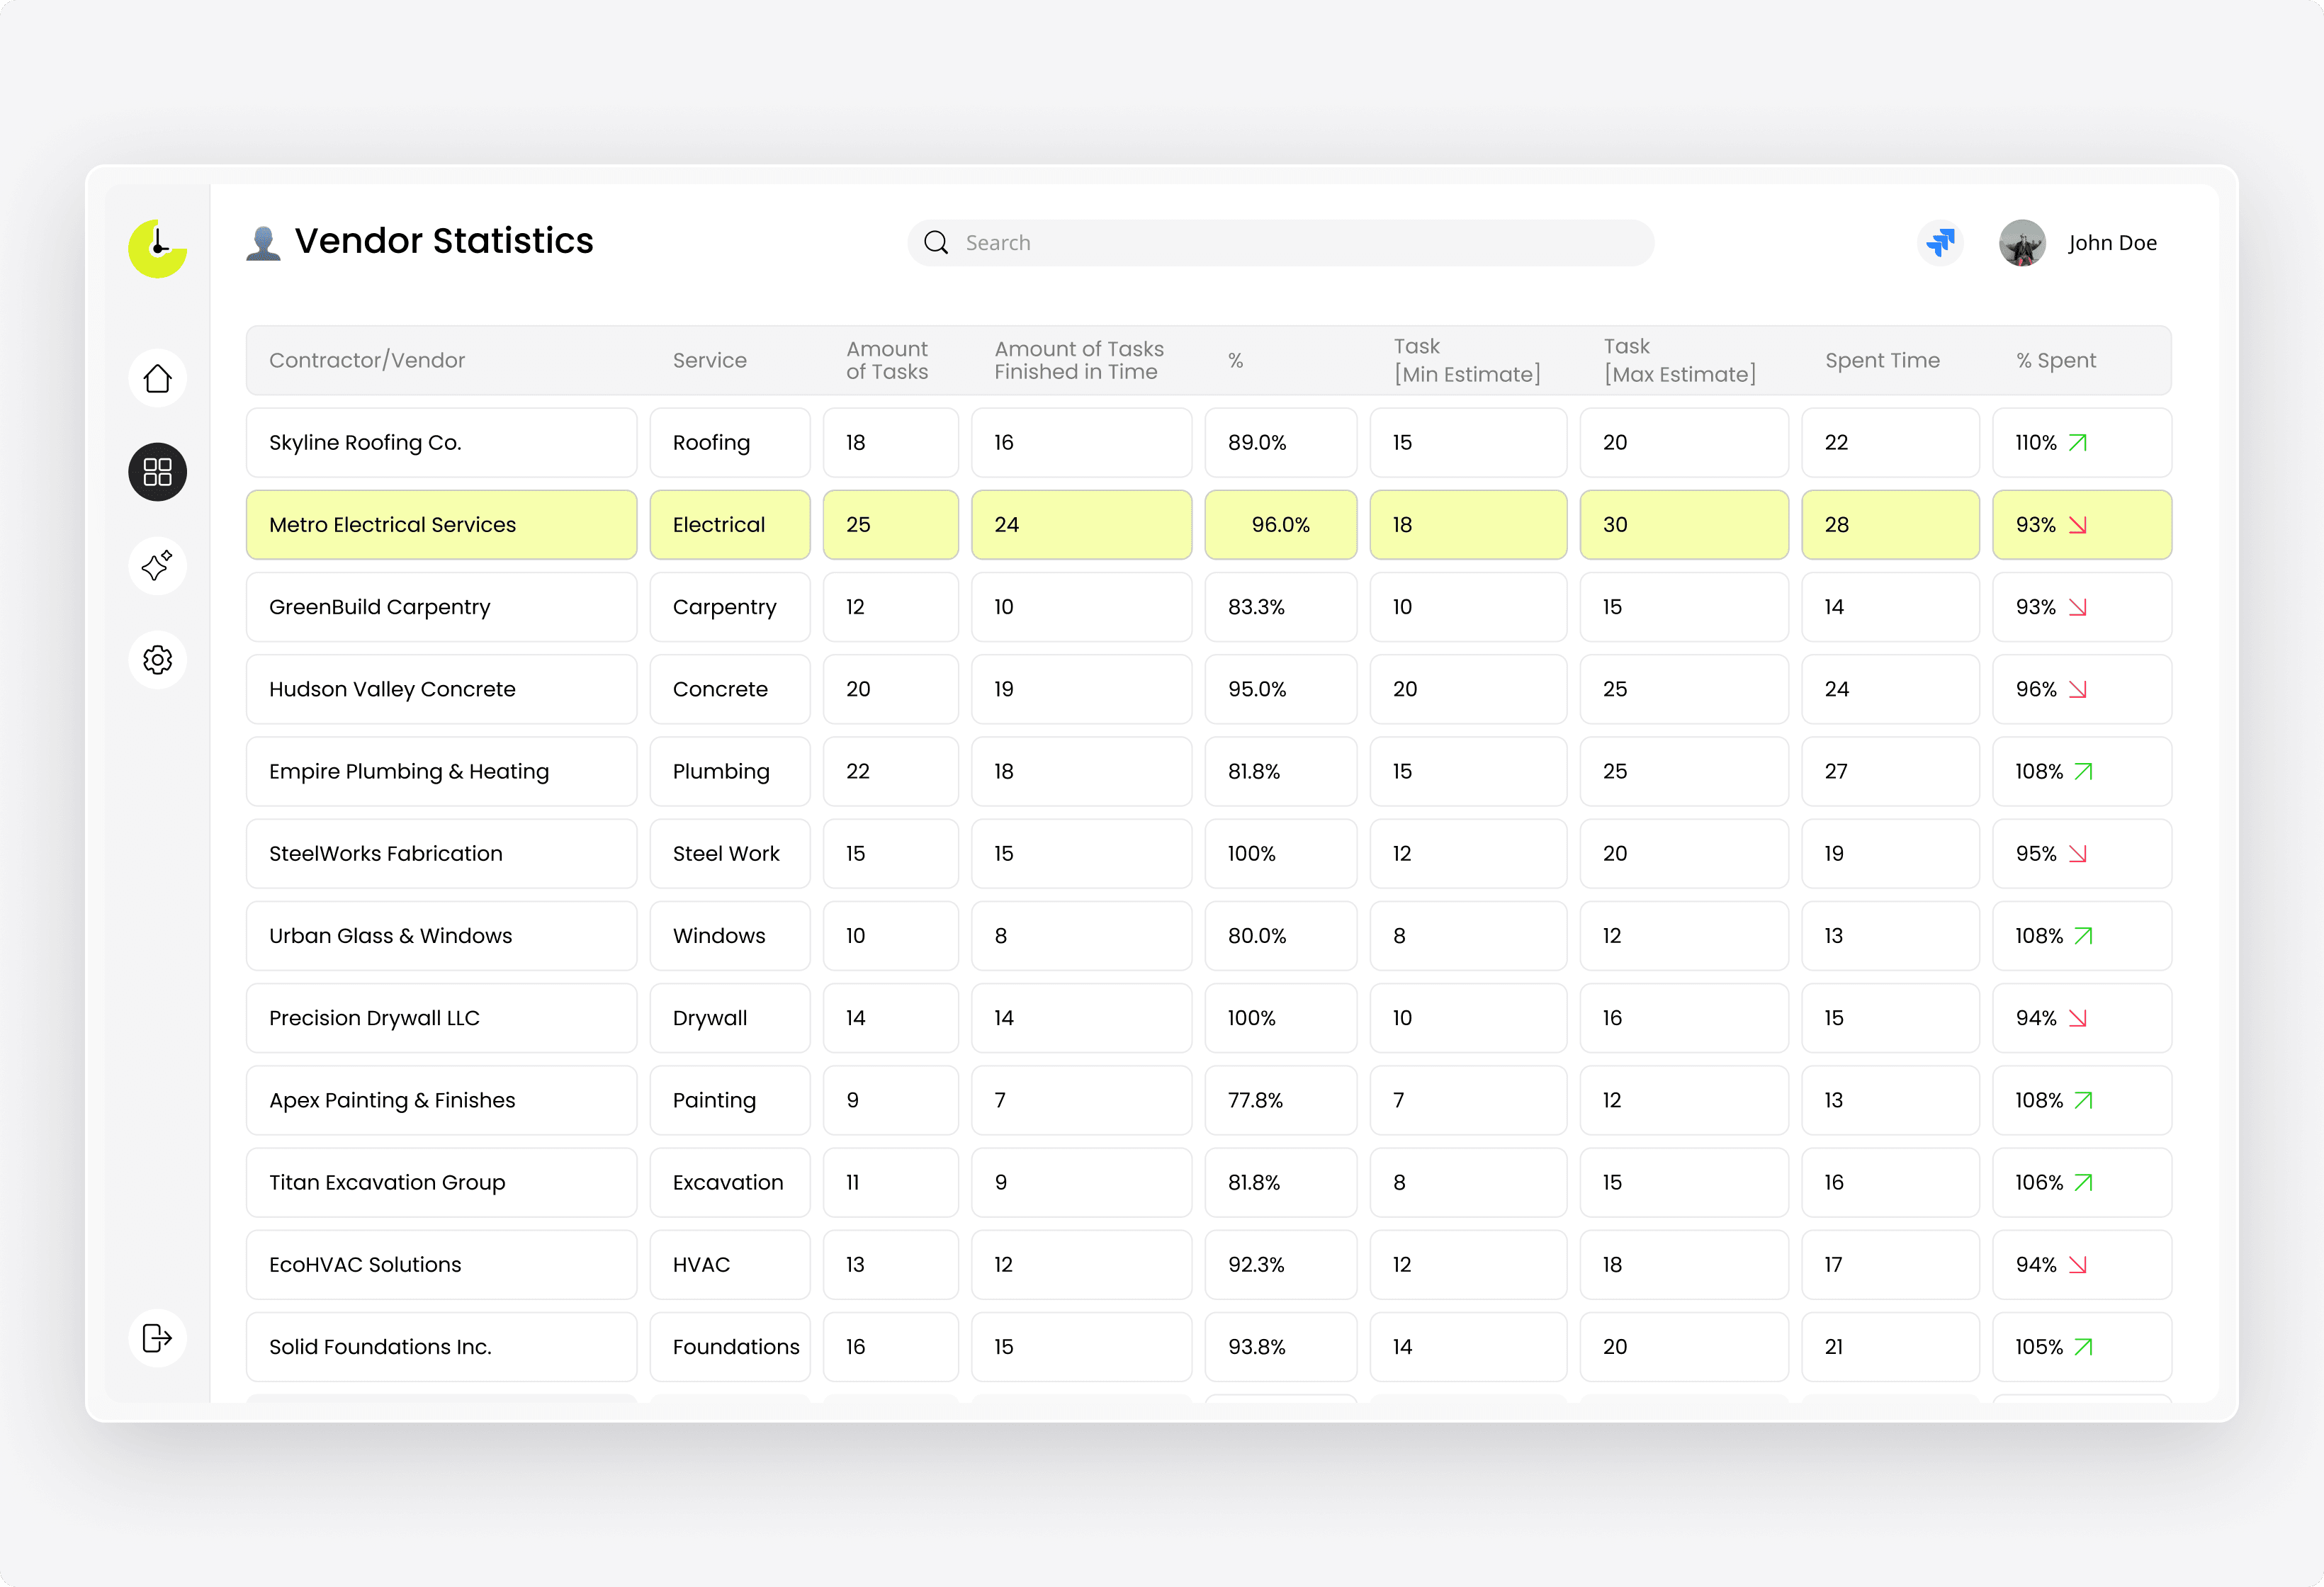Focus the Search input field
2324x1587 pixels.
pyautogui.click(x=1281, y=243)
